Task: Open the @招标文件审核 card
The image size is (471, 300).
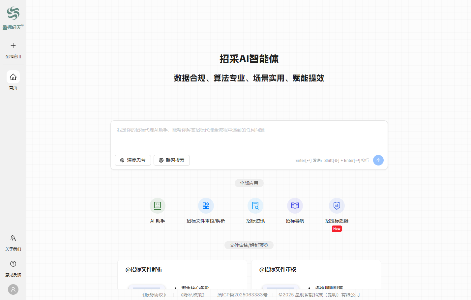Action: (x=316, y=275)
